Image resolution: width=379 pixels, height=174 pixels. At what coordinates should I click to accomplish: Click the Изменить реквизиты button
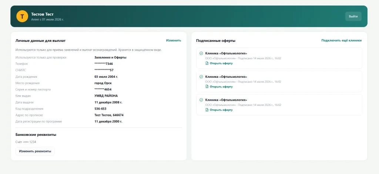click(x=35, y=151)
